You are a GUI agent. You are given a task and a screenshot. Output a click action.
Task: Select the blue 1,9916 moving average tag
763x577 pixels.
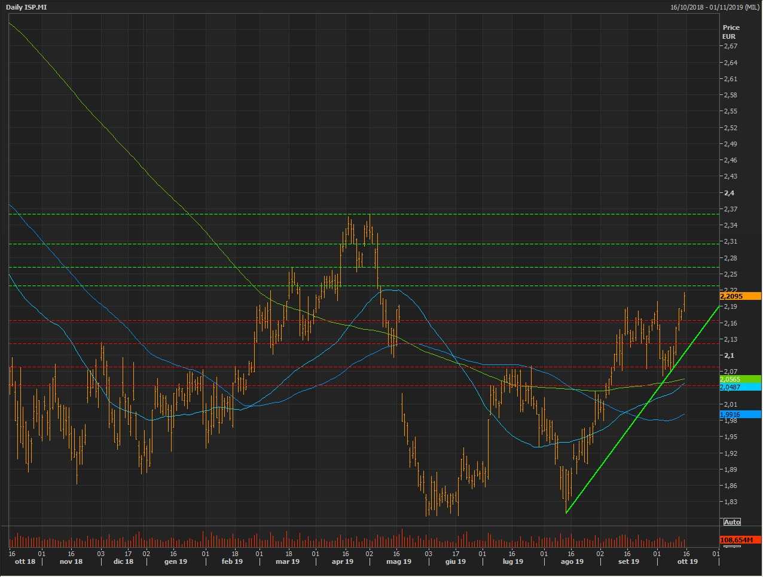coord(740,415)
